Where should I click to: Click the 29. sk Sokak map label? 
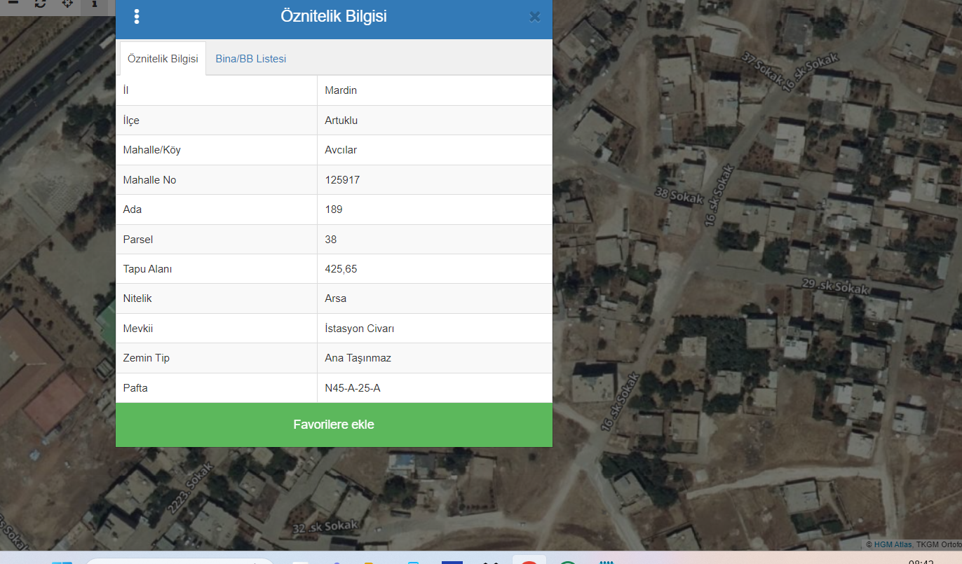(x=836, y=286)
